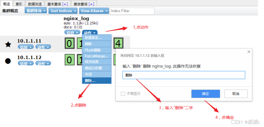
Task: Open the 数据浏览 tab
Action: (x=35, y=4)
